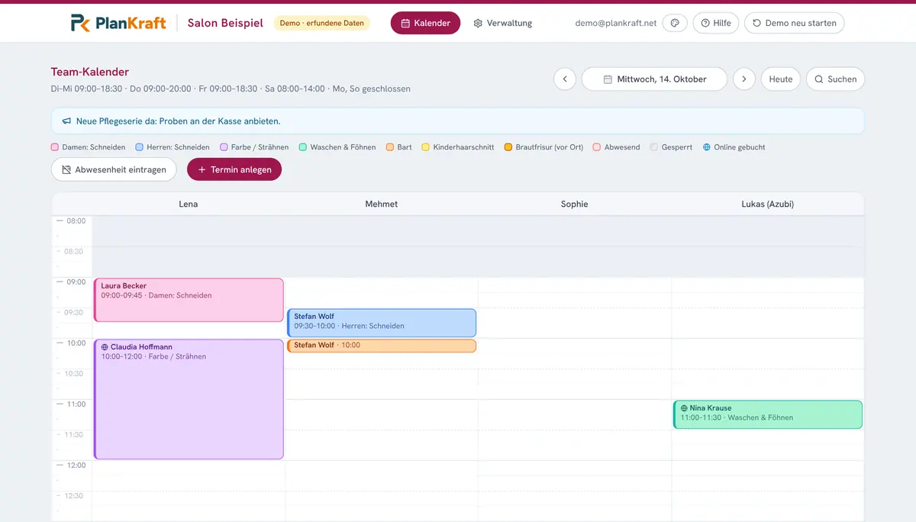Click the Brautfrisur (vor Ort) legend swatch

tap(508, 147)
